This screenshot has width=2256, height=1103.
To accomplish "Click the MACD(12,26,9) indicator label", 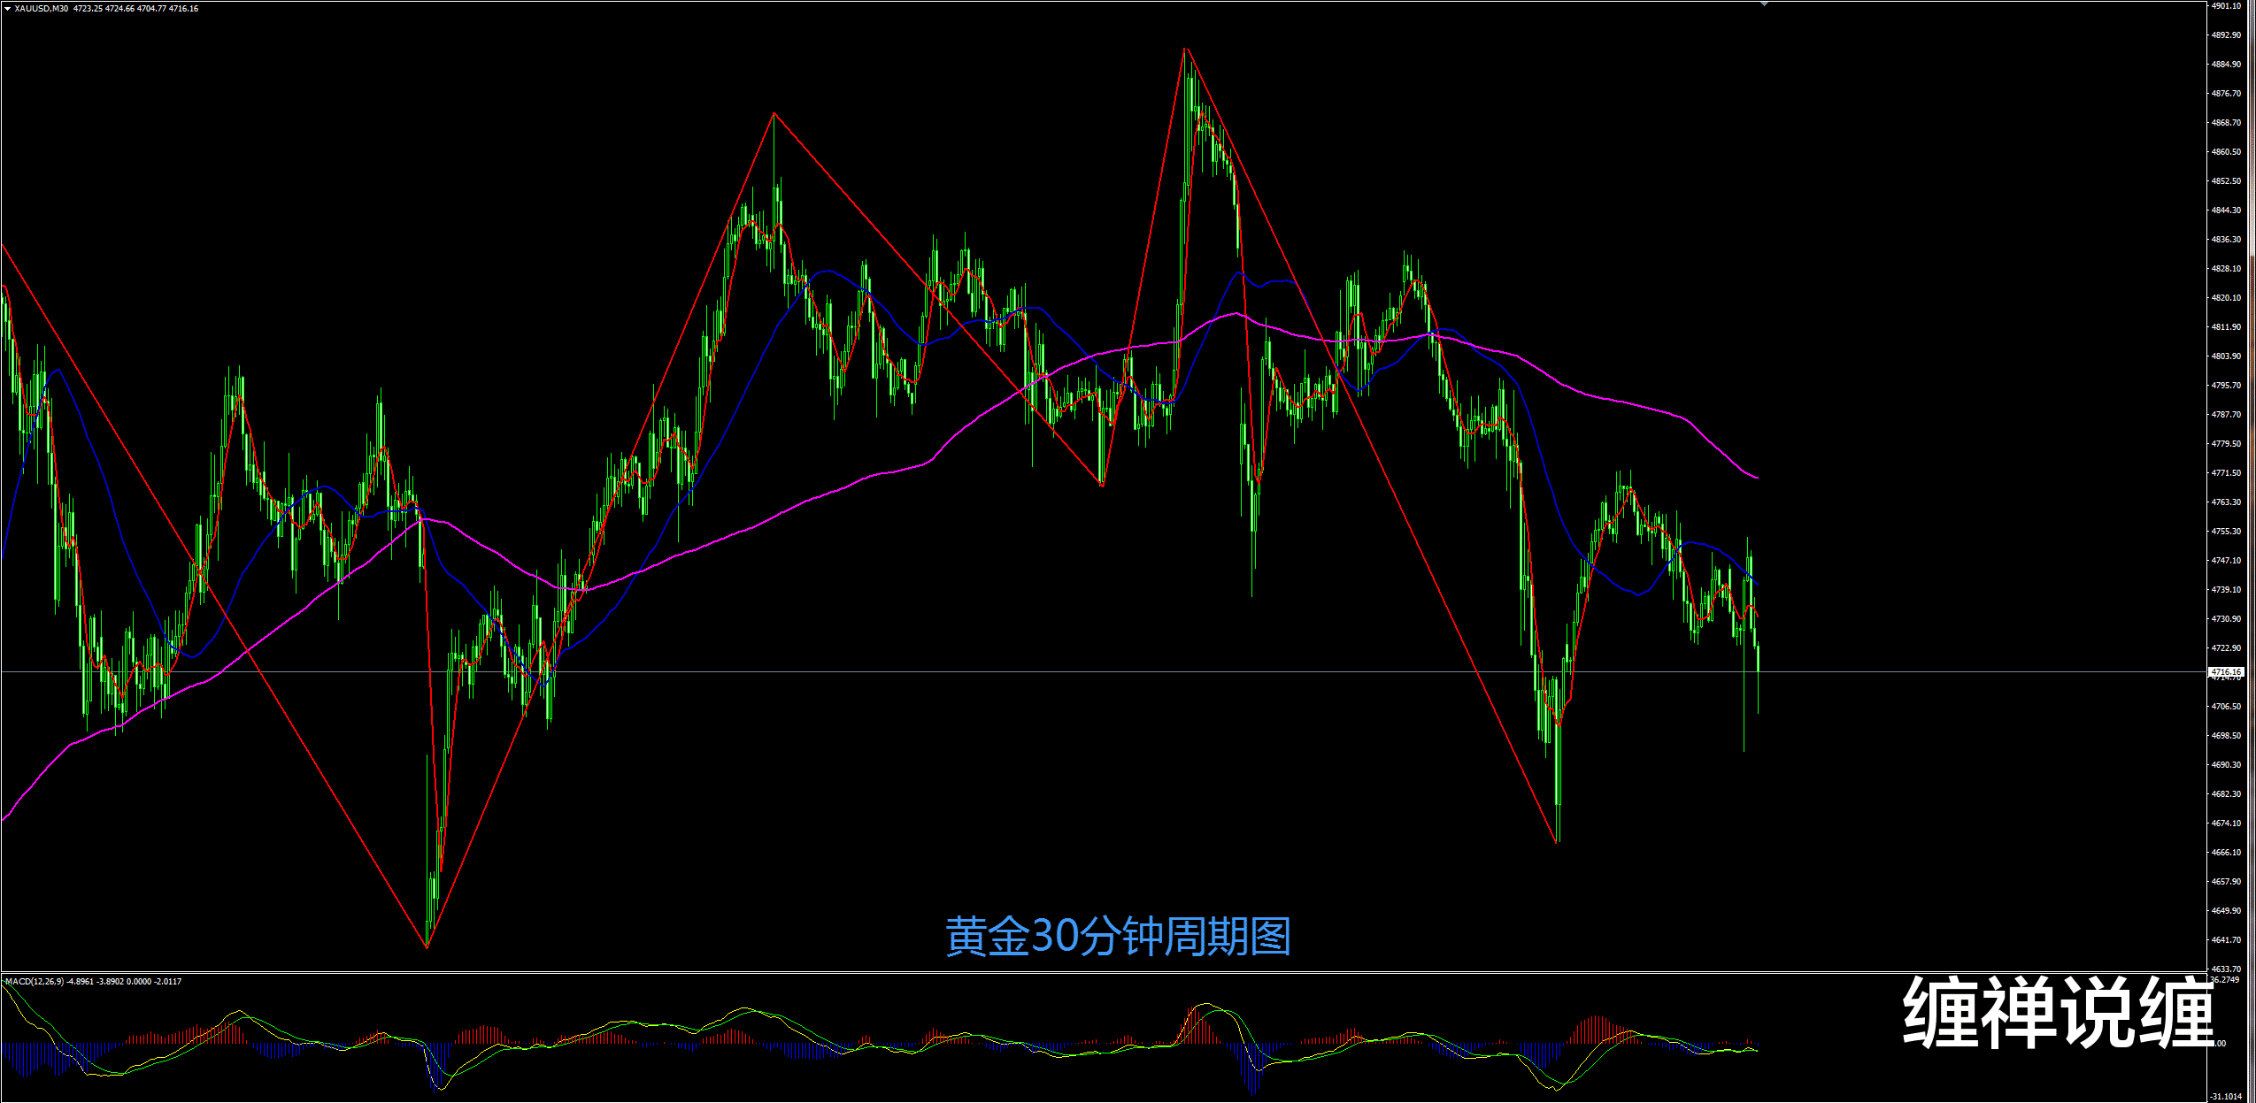I will tap(35, 981).
